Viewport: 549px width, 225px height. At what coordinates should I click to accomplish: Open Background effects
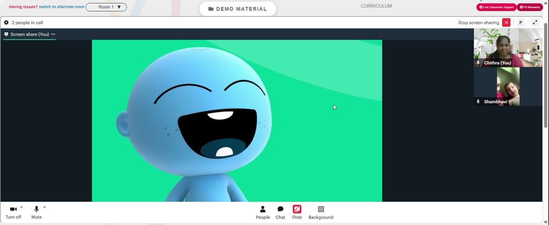pyautogui.click(x=321, y=212)
